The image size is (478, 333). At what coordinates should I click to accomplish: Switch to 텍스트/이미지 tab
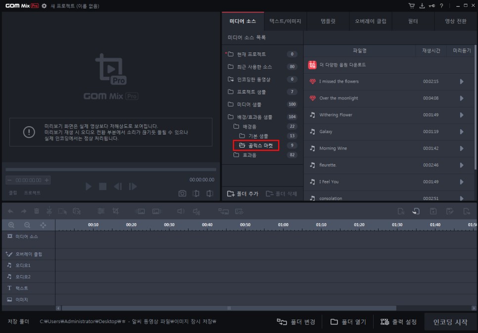286,21
